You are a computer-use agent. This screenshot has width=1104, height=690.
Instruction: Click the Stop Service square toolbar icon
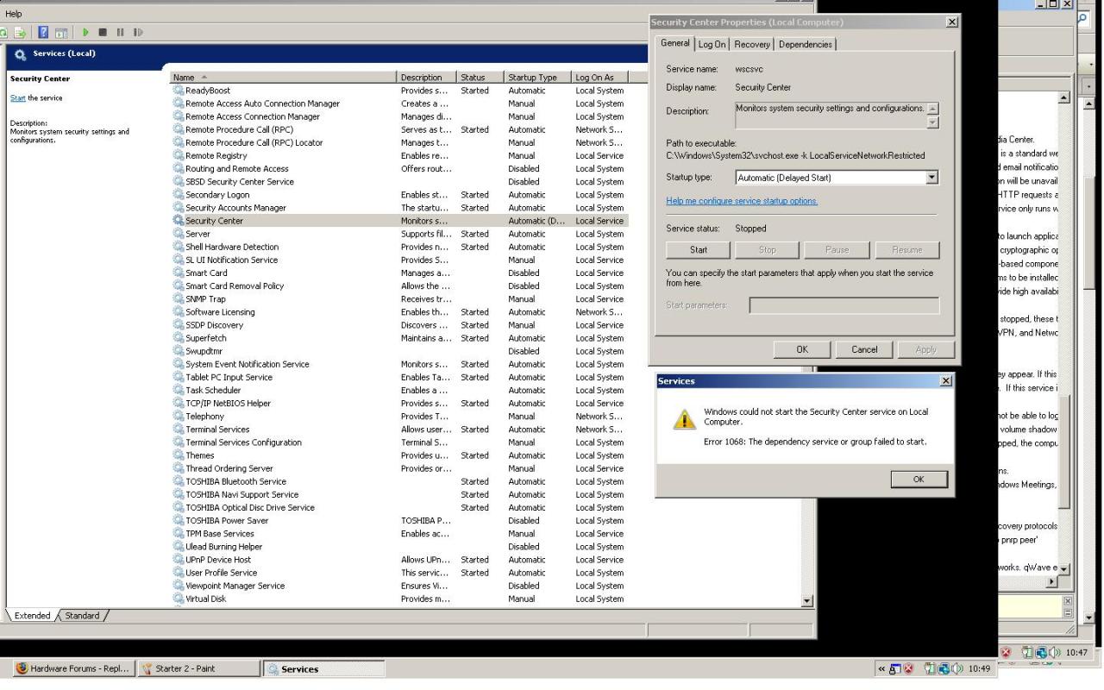pos(103,33)
